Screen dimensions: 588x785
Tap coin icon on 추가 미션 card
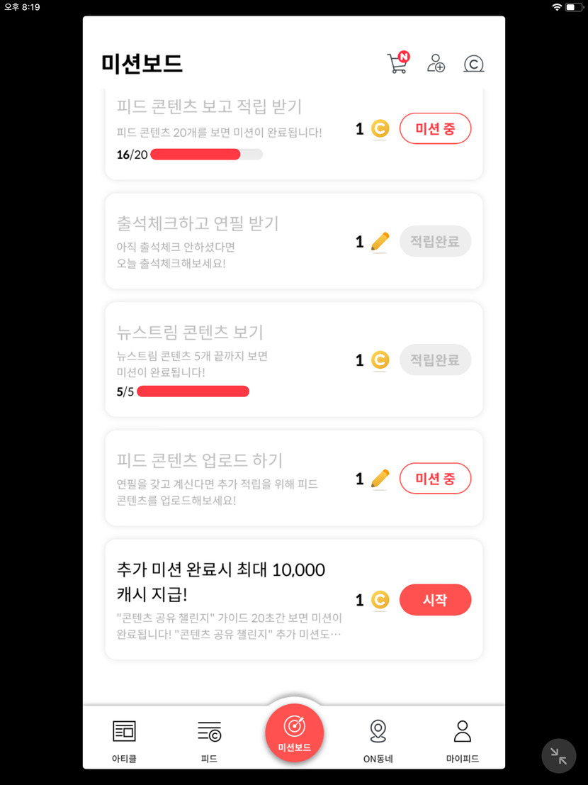pos(380,600)
